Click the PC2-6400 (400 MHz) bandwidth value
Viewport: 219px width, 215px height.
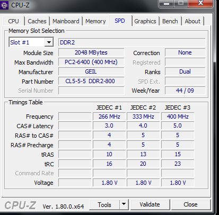point(91,62)
